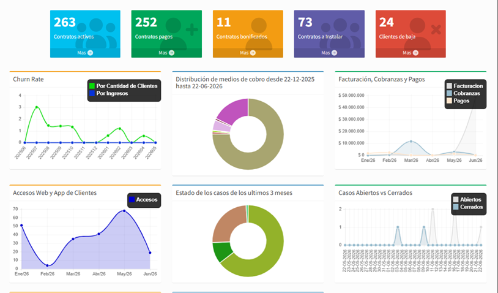
Task: Select May/26 peak point on Accesos chart
Action: coord(124,211)
